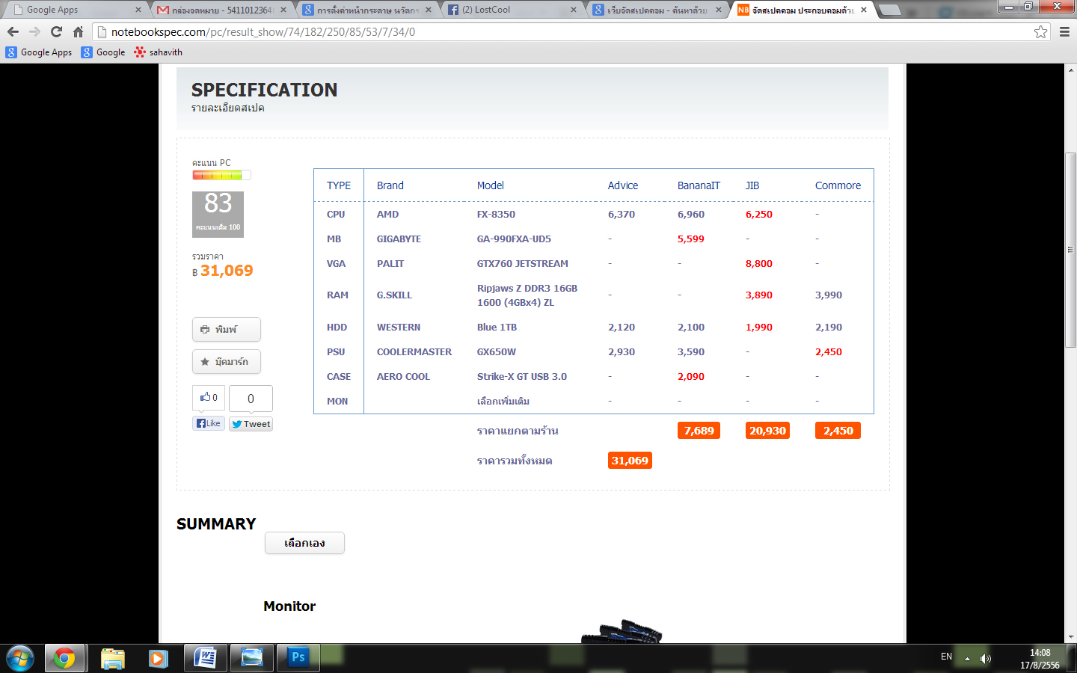Launch Windows Media Player from taskbar
Screen dimensions: 1077x673
158,659
